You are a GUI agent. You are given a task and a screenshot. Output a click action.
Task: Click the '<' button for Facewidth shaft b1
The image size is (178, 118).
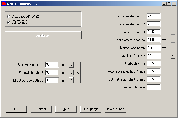click(71, 65)
